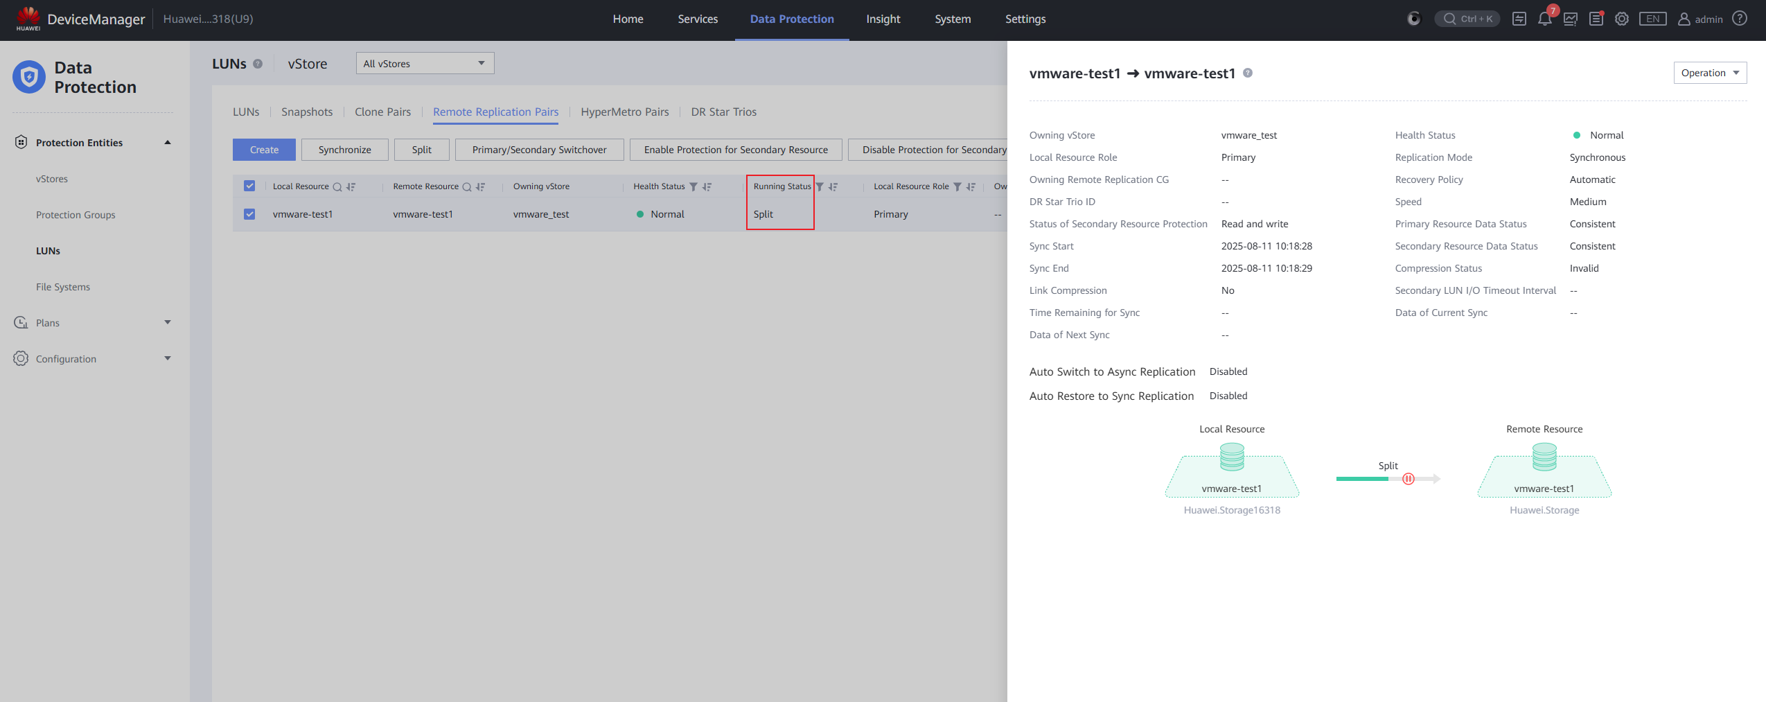Click the Huawei...318(U9) device name
Image resolution: width=1766 pixels, height=702 pixels.
coord(208,19)
